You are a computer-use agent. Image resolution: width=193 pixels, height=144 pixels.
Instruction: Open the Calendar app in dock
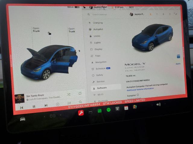coord(126,108)
